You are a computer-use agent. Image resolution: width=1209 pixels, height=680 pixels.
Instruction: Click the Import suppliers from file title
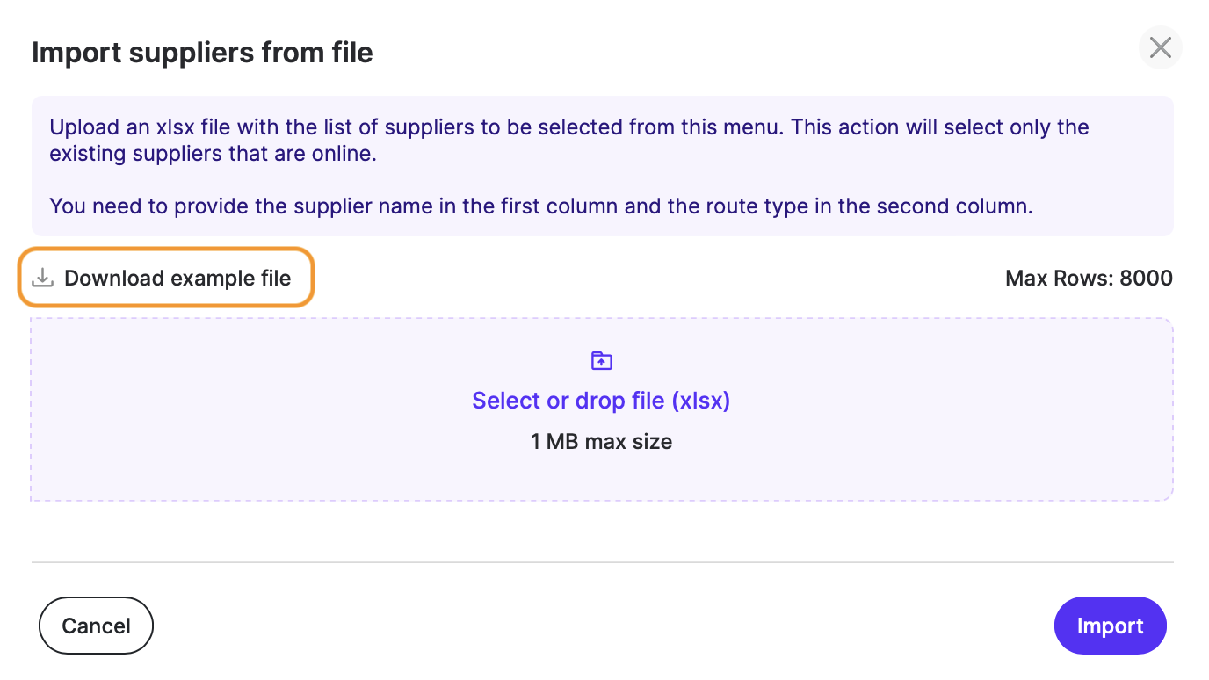pyautogui.click(x=202, y=53)
